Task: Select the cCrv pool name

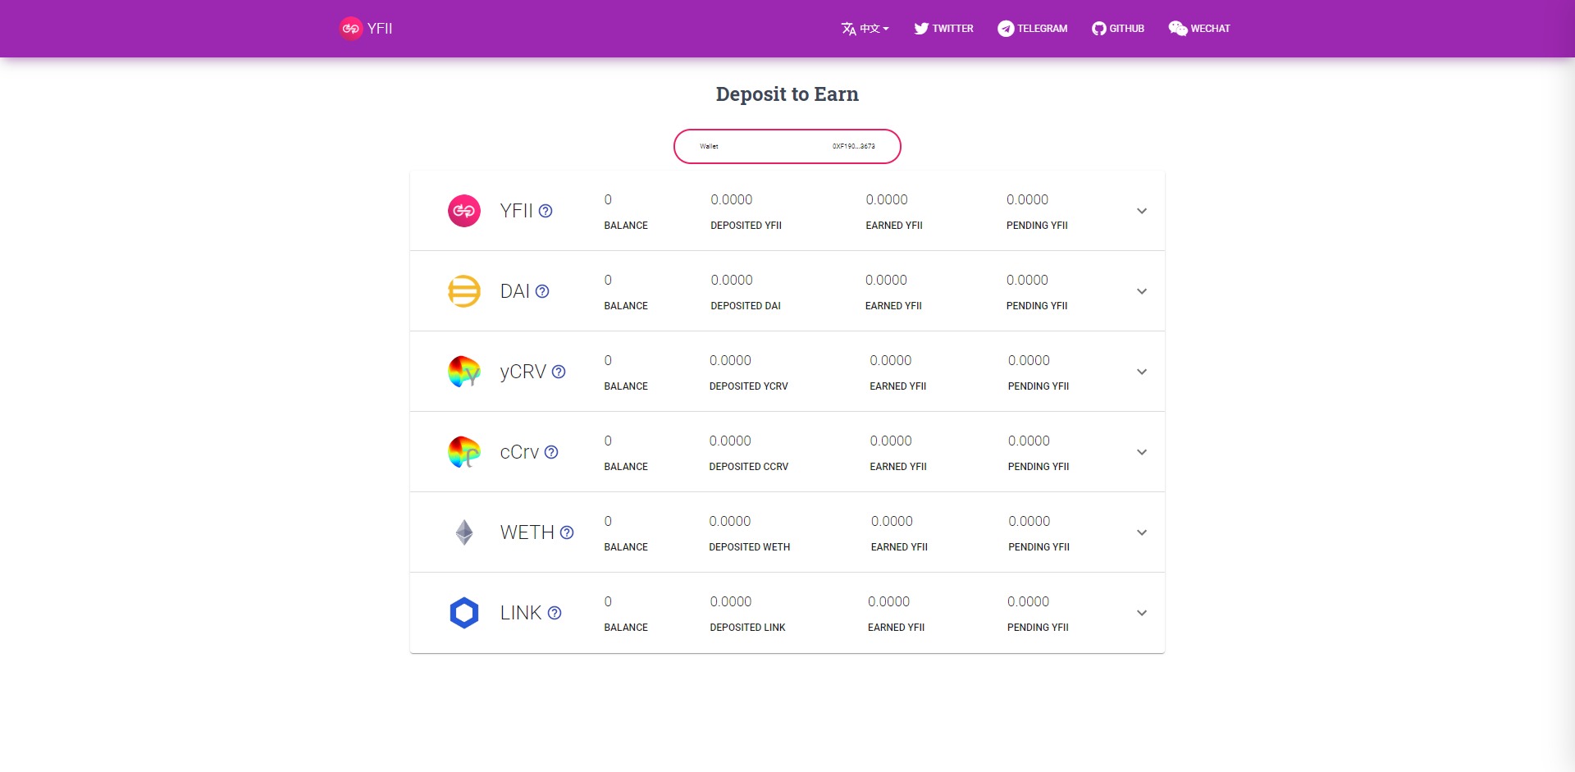Action: [520, 452]
